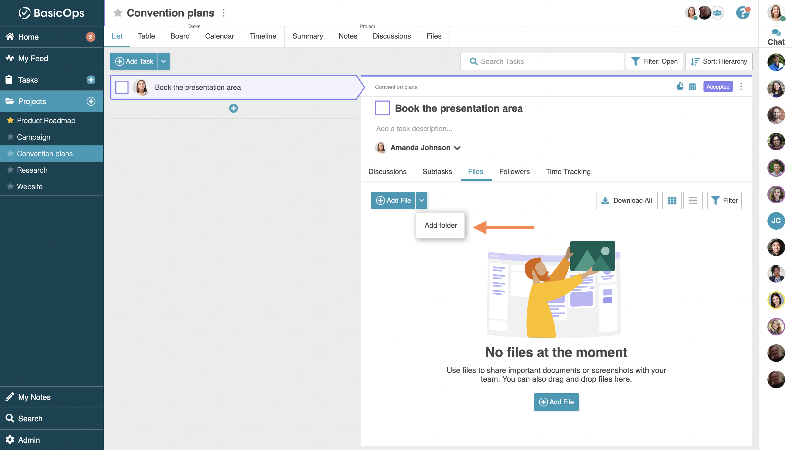Open the Chat panel
Screen dimensions: 792x450
click(776, 37)
